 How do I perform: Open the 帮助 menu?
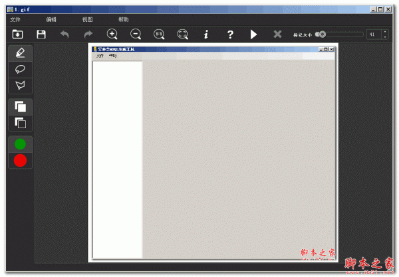[123, 19]
